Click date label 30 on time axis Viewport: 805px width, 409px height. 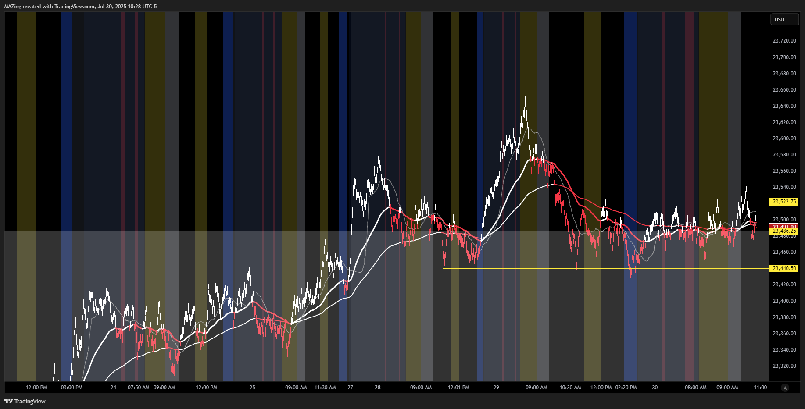coord(655,388)
